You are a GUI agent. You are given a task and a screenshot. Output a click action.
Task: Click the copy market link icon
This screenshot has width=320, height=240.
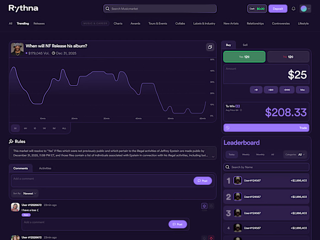210,47
